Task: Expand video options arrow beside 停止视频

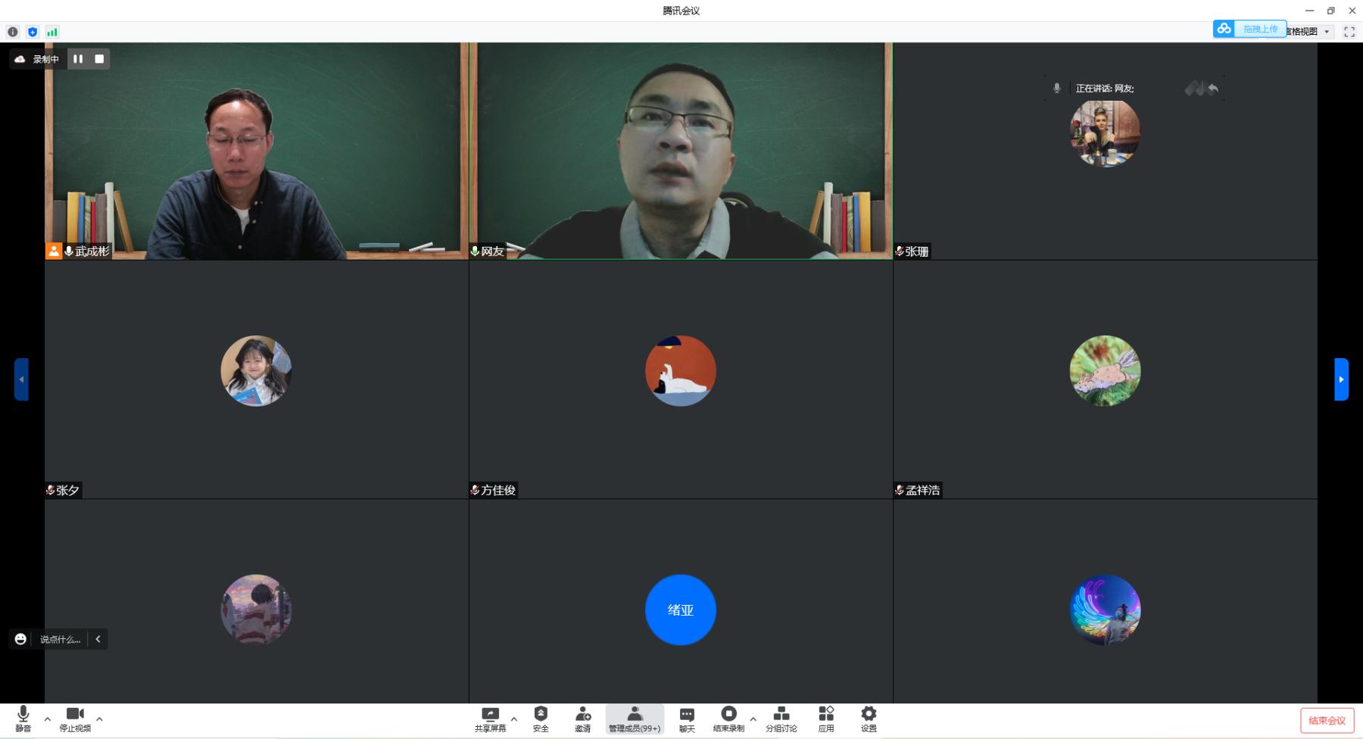Action: point(99,719)
